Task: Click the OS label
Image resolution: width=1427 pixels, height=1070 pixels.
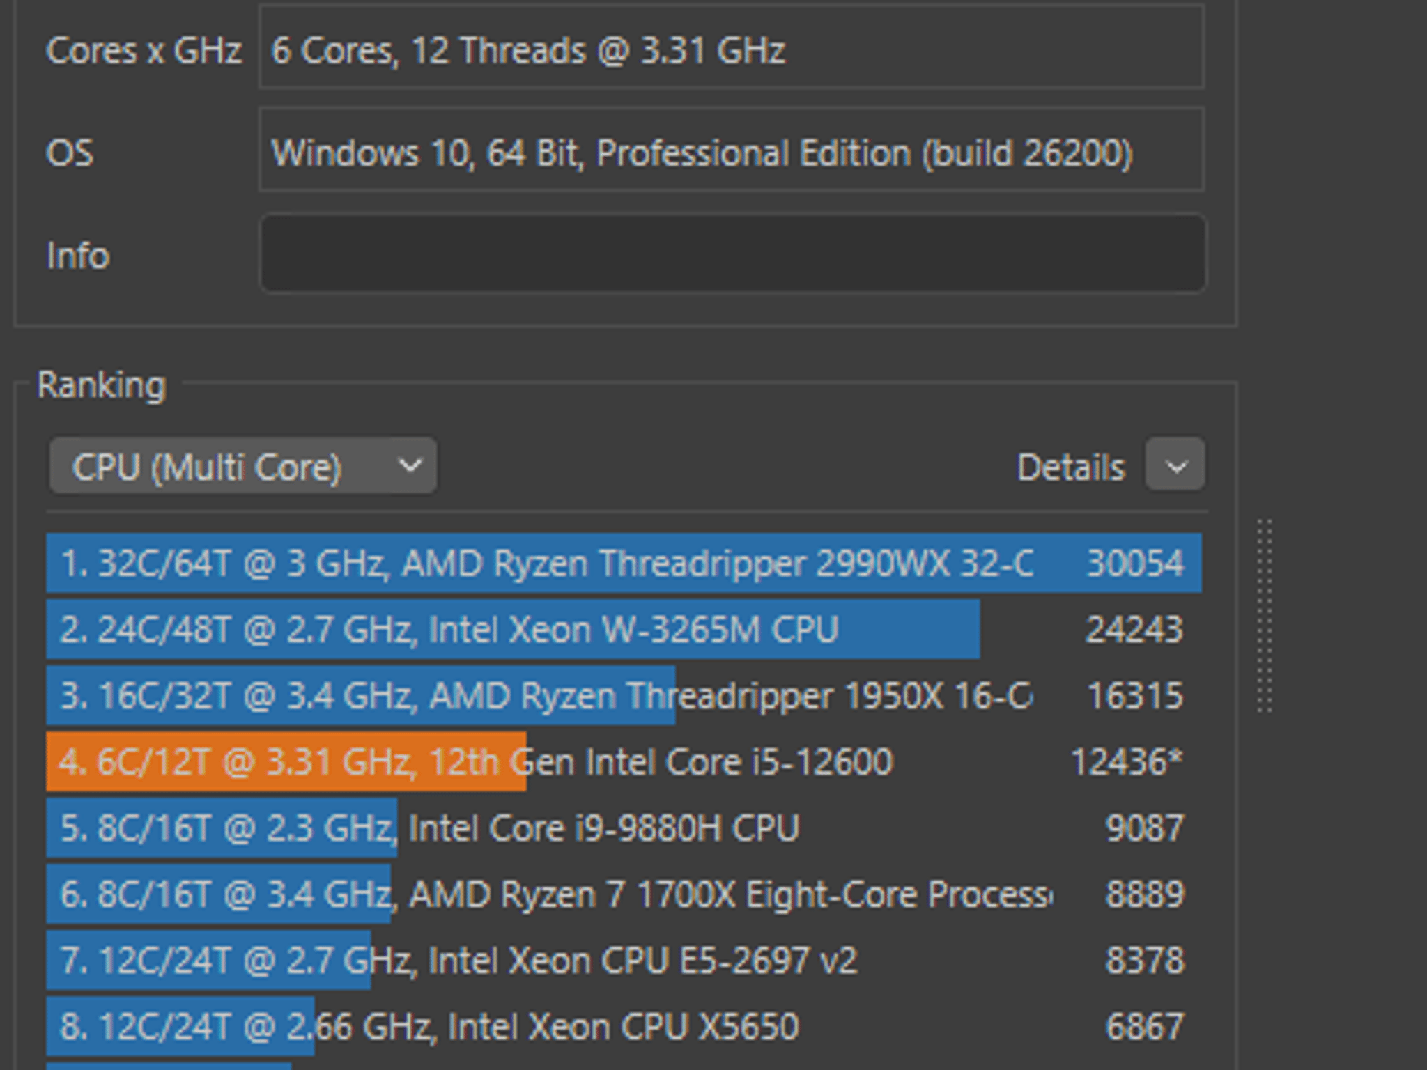Action: pos(70,153)
